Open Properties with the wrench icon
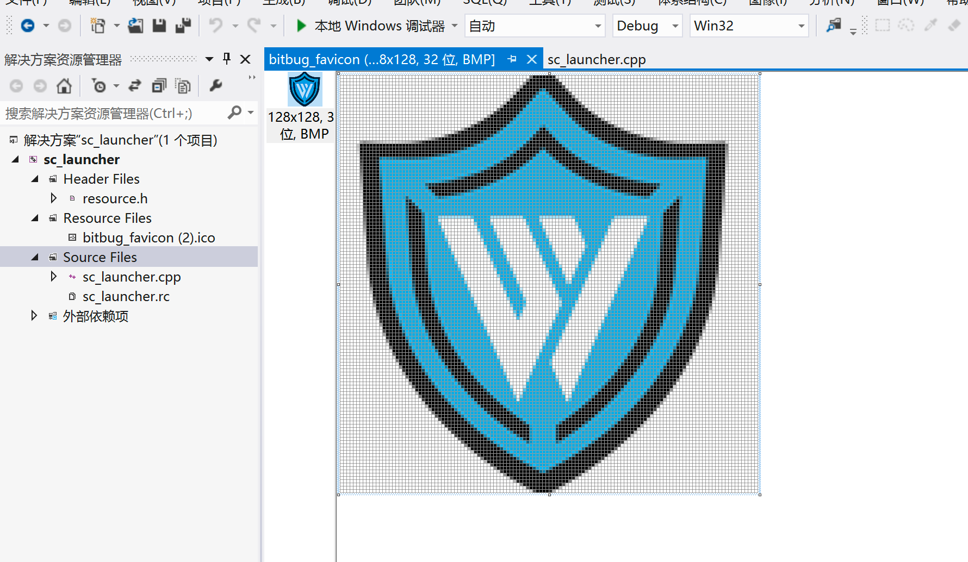 pos(216,86)
